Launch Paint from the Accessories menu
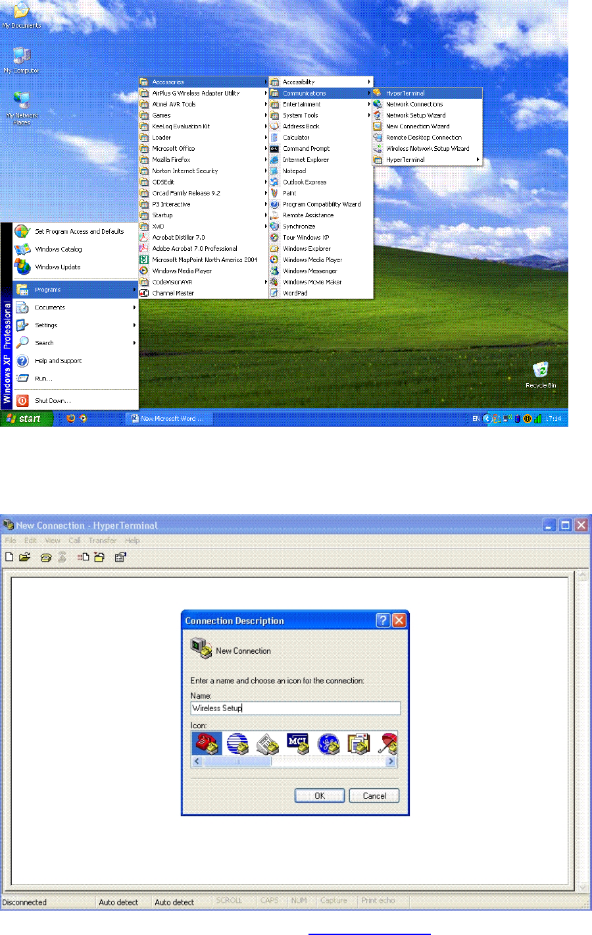592x935 pixels. pyautogui.click(x=320, y=193)
